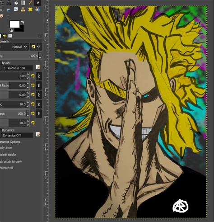Click the opacity 100.0 slider
The image size is (214, 222).
tap(19, 56)
